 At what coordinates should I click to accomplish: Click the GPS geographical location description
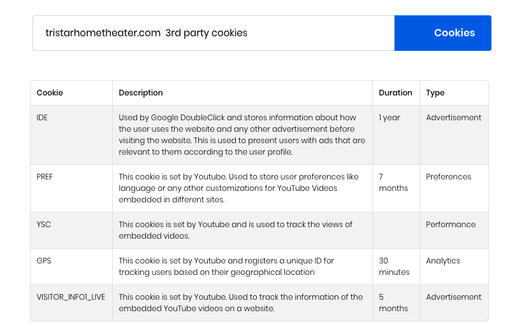point(226,267)
